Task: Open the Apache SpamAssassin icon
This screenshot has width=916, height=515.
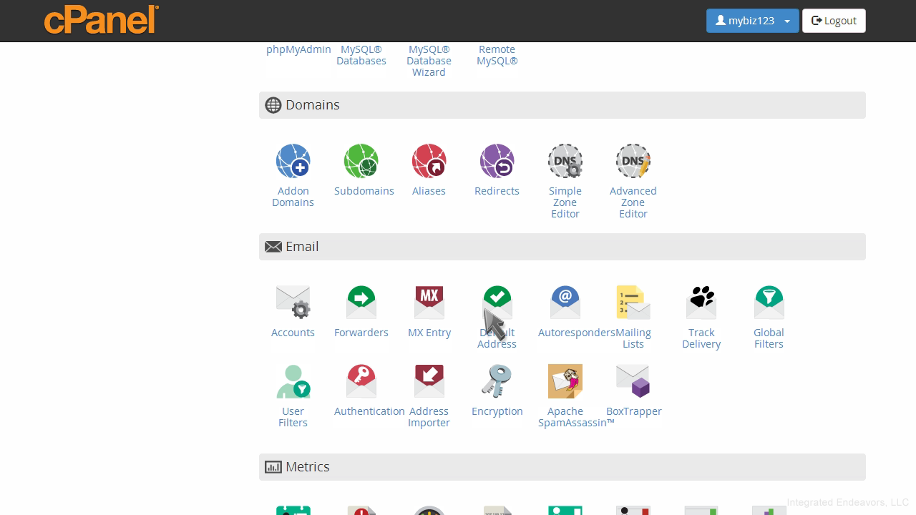Action: 565,381
